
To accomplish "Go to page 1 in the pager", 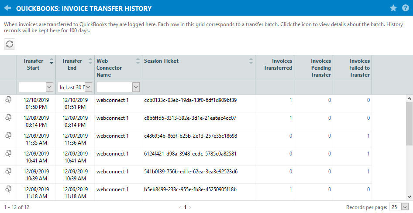I will click(x=185, y=207).
